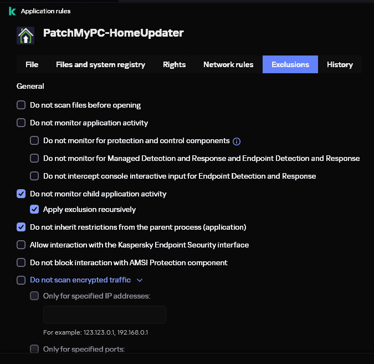Check Do not monitor application activity

tap(21, 123)
